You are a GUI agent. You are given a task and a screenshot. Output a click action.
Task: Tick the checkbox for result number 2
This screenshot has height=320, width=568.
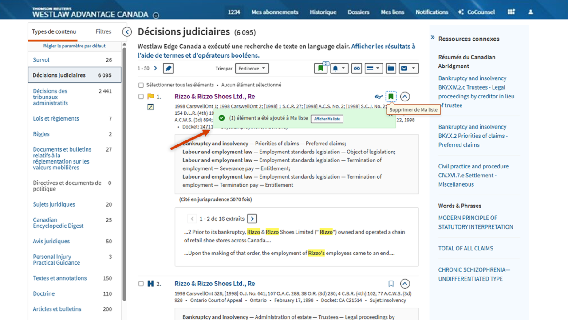pyautogui.click(x=141, y=284)
